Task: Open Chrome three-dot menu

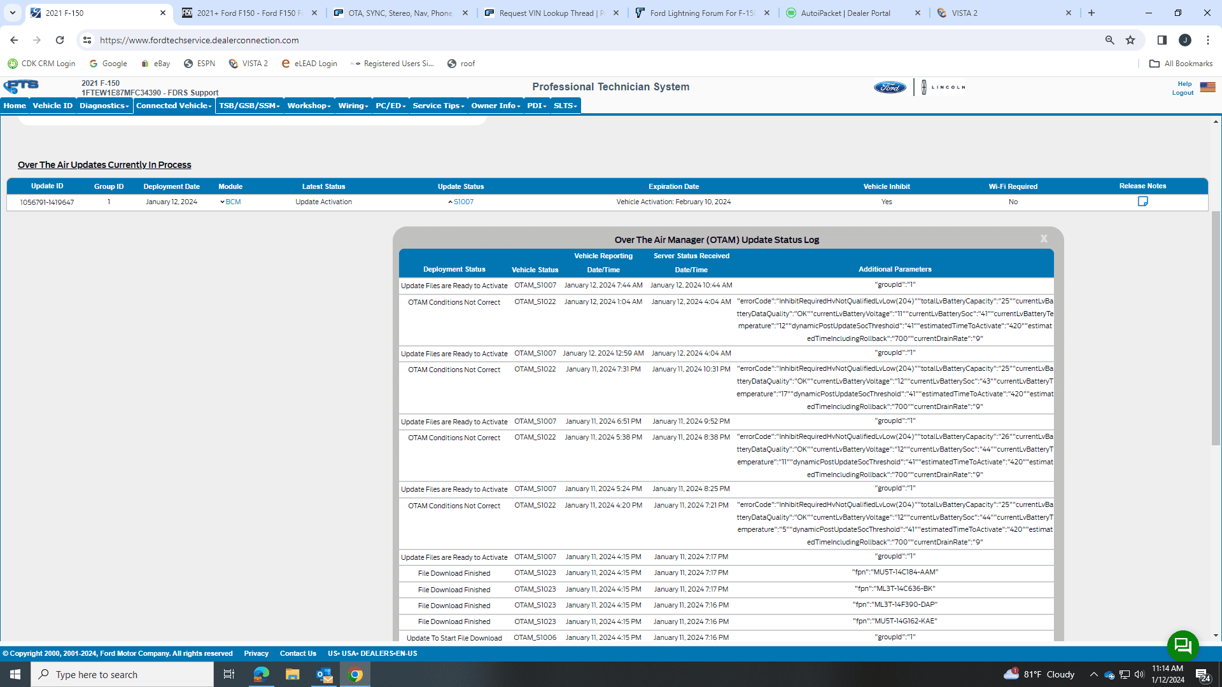Action: coord(1208,40)
